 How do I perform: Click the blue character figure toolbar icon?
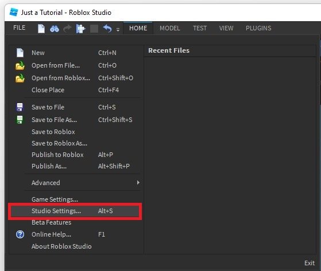[x=80, y=29]
